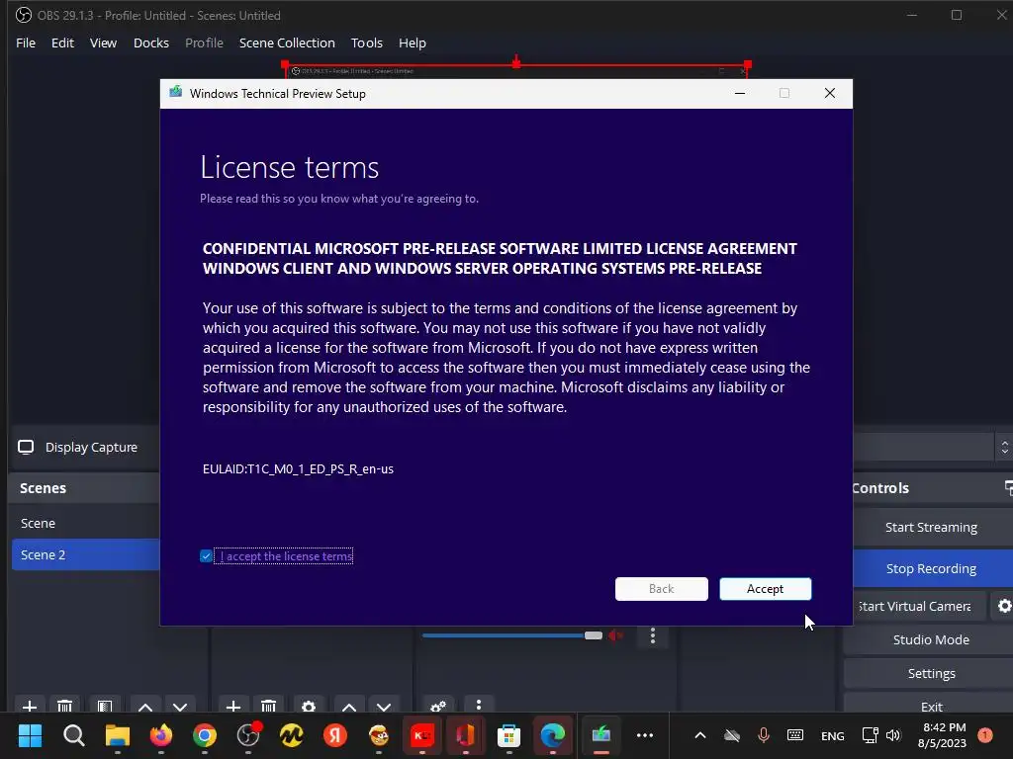Open taskbar volume speaker icon

893,735
